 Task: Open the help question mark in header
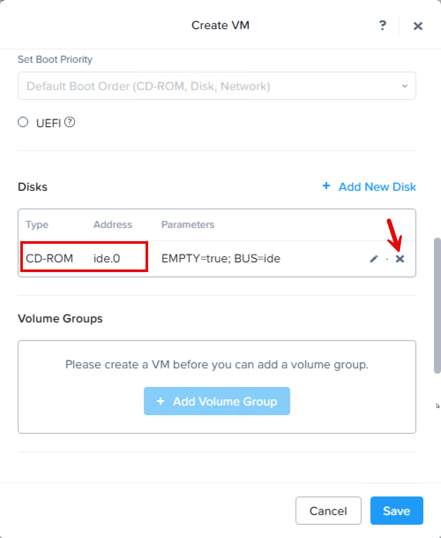382,25
